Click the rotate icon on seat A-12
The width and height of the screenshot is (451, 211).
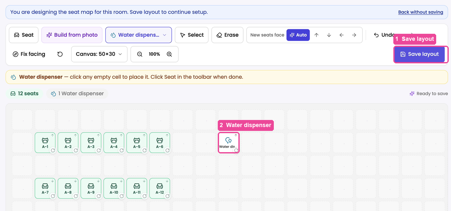(x=167, y=196)
